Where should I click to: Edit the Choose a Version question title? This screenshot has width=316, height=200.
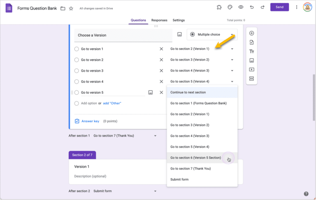click(123, 35)
